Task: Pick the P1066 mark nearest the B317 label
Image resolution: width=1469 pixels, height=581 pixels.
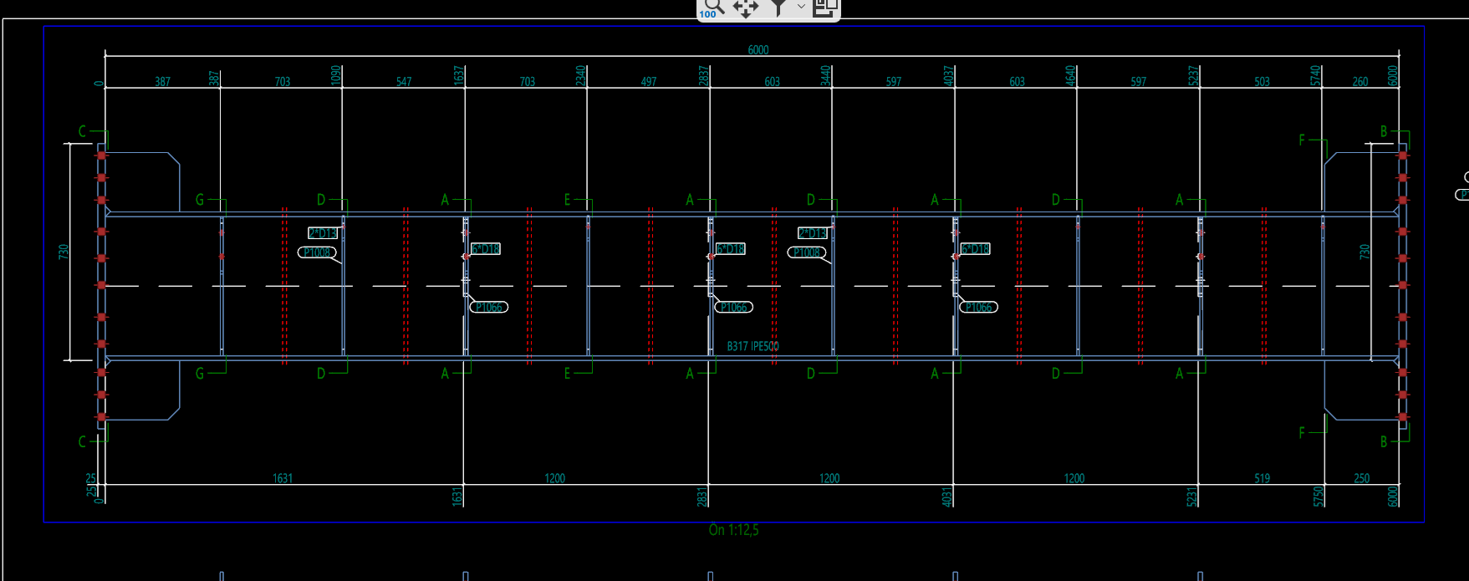Action: click(x=734, y=308)
